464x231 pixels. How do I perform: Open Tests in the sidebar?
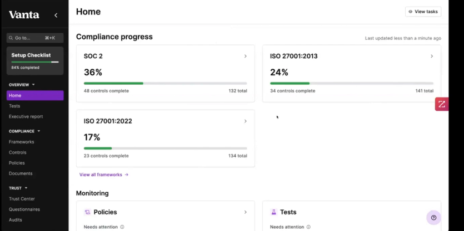pyautogui.click(x=14, y=106)
